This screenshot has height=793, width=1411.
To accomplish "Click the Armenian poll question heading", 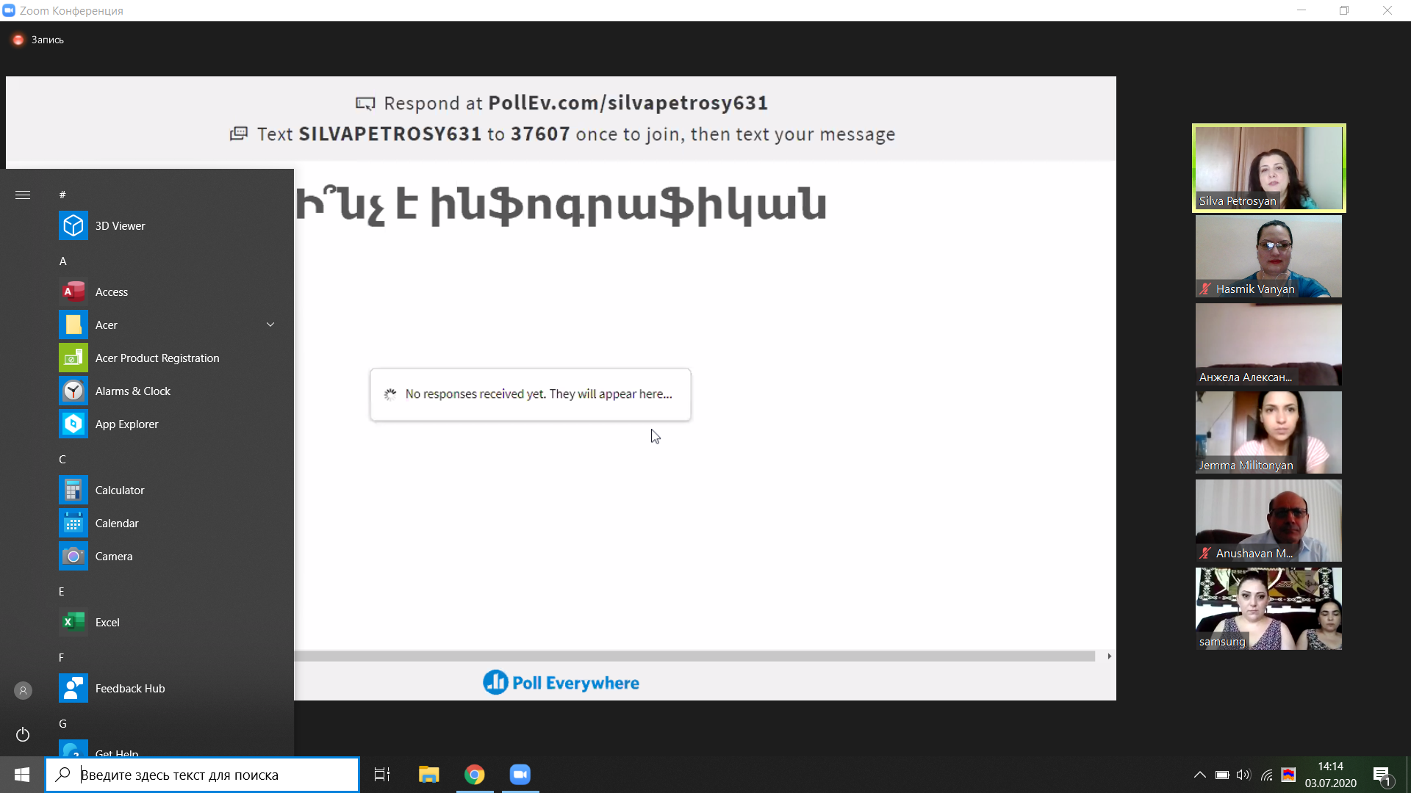I will [561, 205].
